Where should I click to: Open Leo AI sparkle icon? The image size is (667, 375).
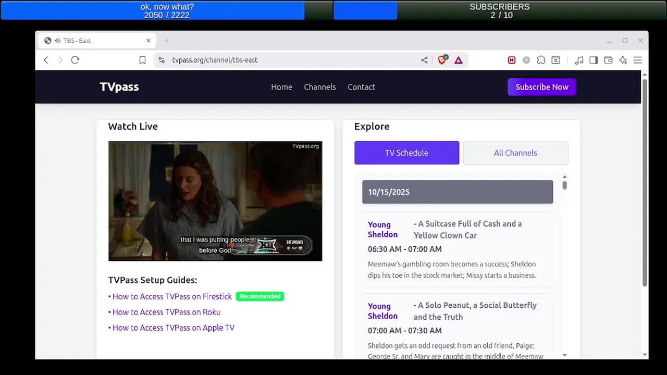pos(623,60)
